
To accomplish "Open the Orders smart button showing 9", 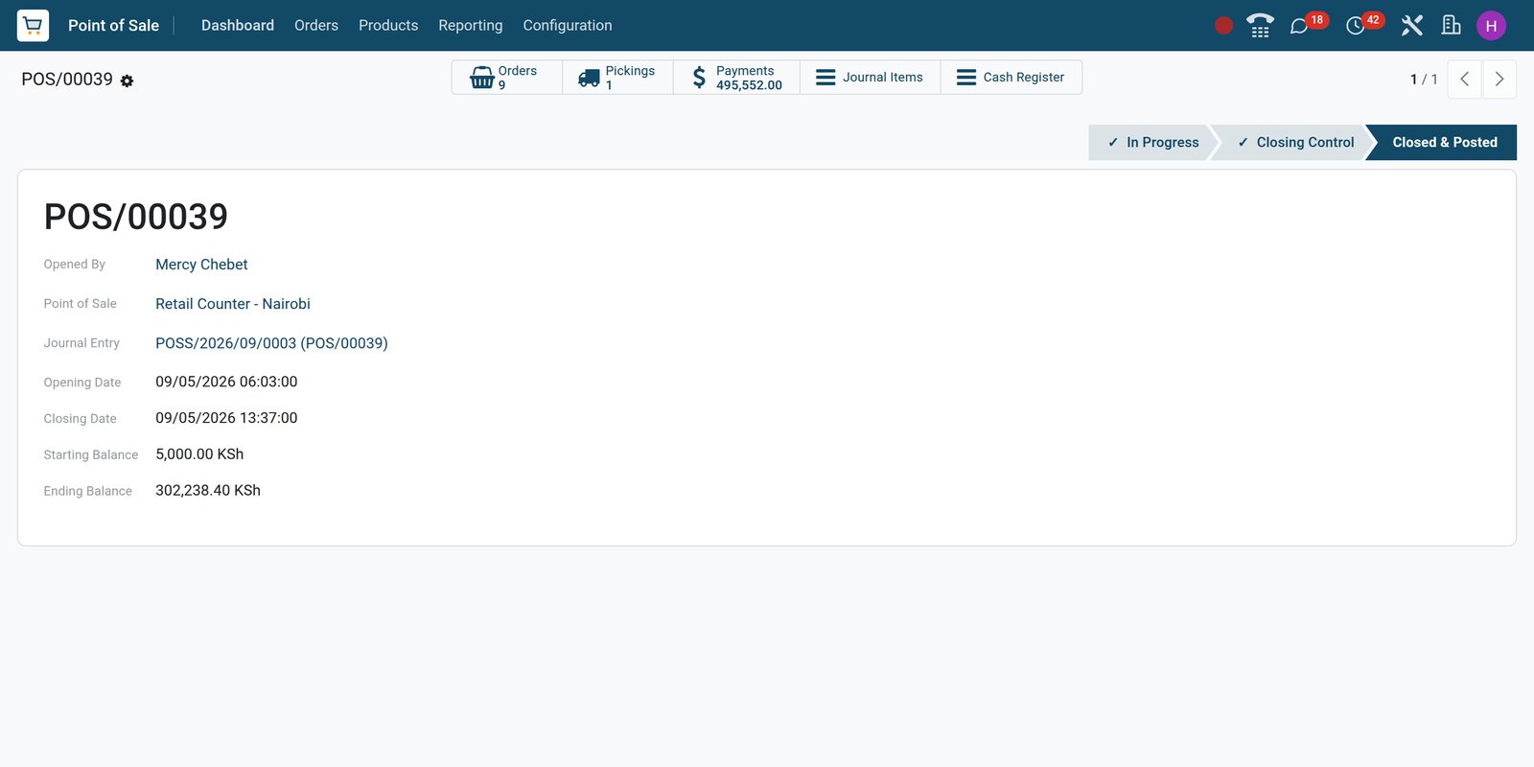I will (x=507, y=78).
